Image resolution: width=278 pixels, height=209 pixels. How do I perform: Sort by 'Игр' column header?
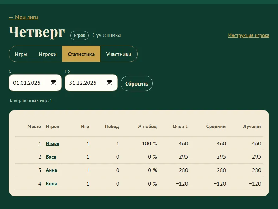coord(85,126)
